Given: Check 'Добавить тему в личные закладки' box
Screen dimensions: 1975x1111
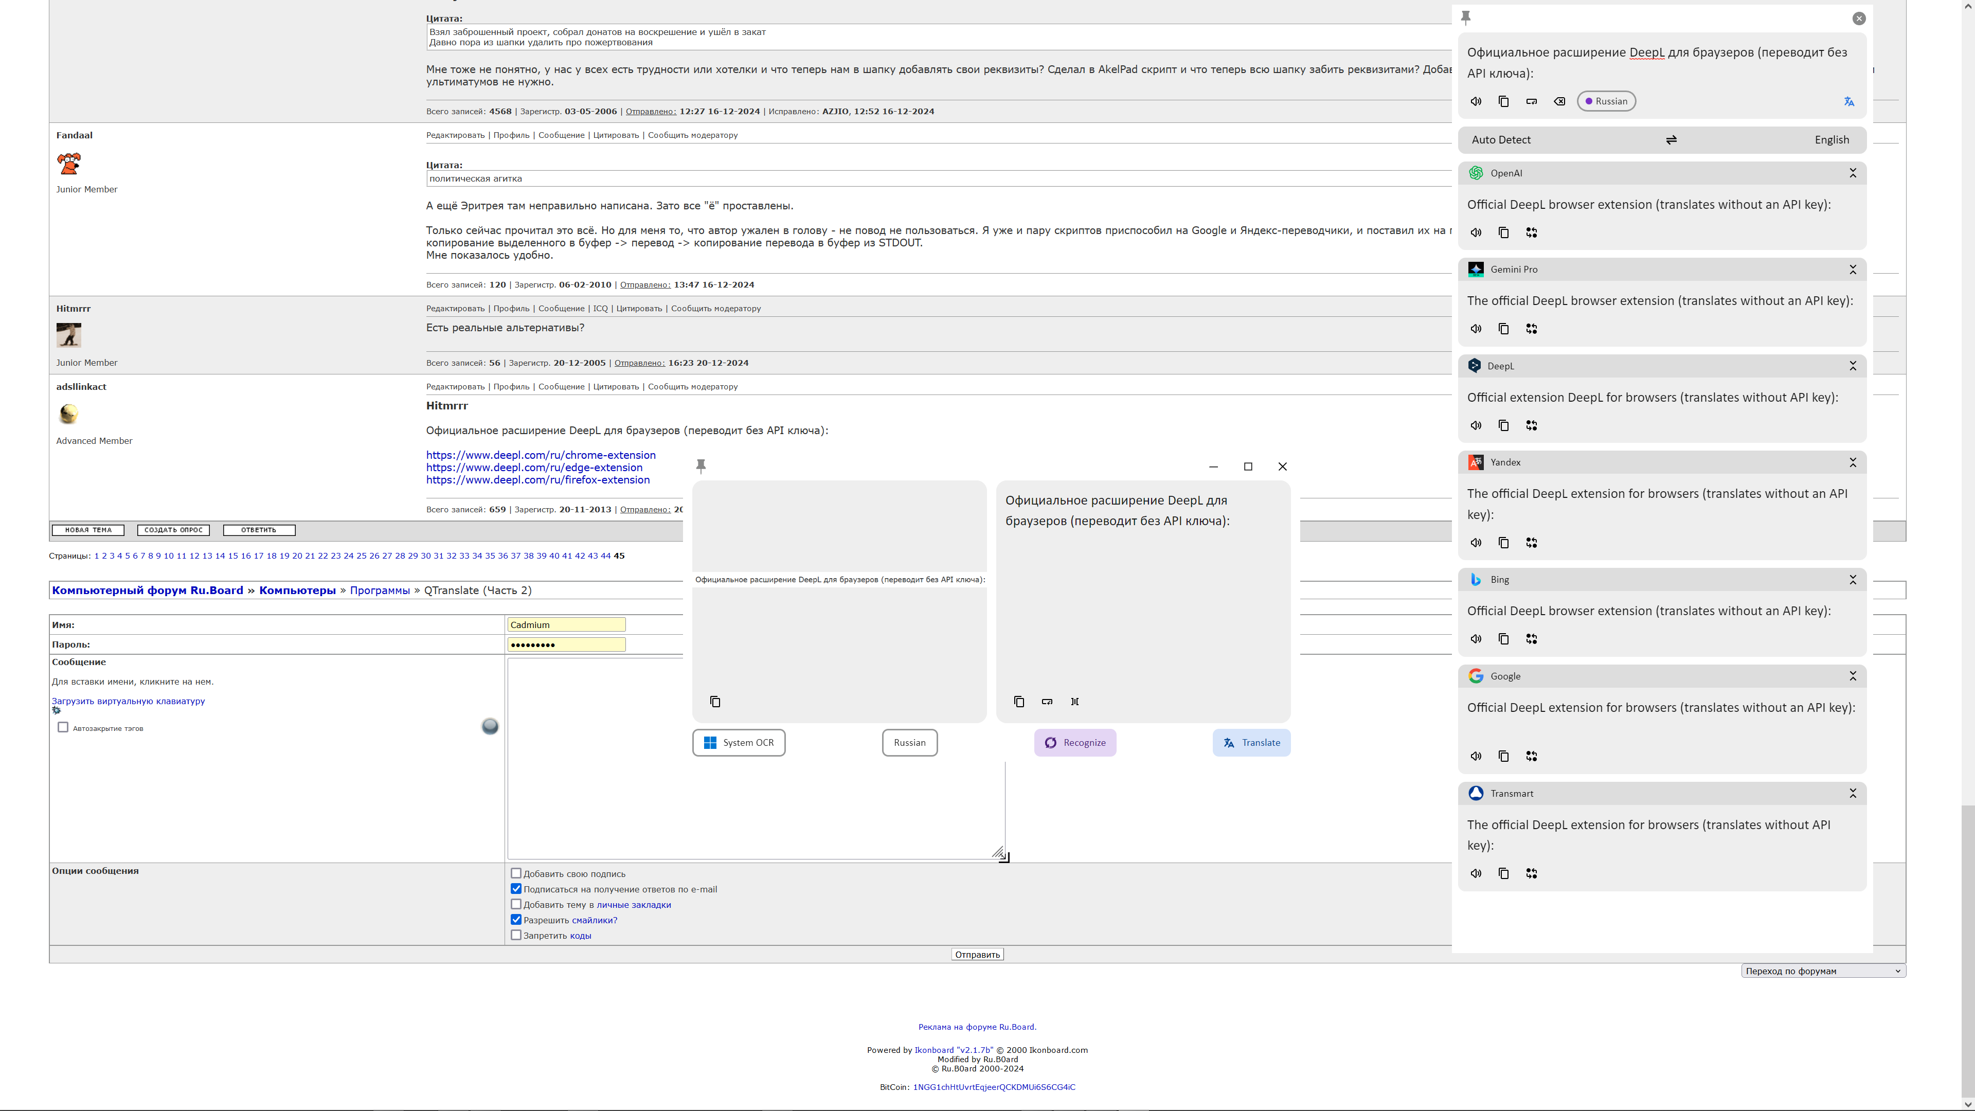Looking at the screenshot, I should click(x=516, y=904).
